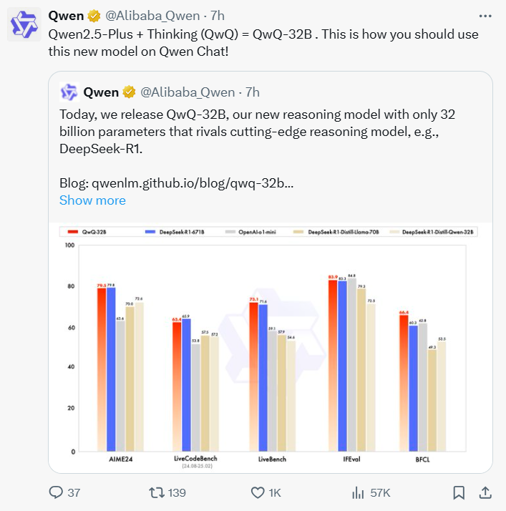This screenshot has height=511, width=506.
Task: Open quoted tweet's @Alibaba_Qwen handle
Action: (x=188, y=92)
